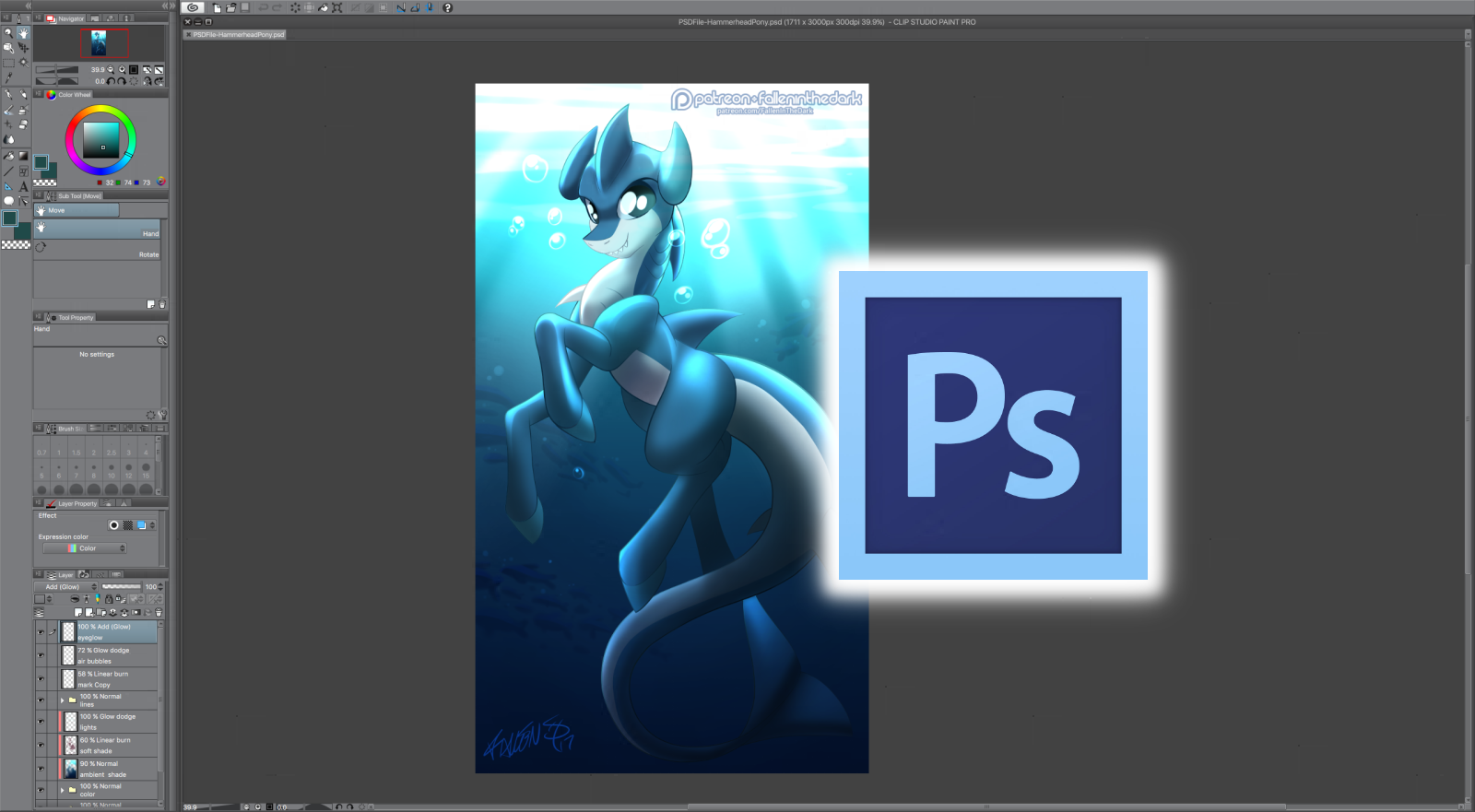Click the border effect circle button

pyautogui.click(x=114, y=525)
